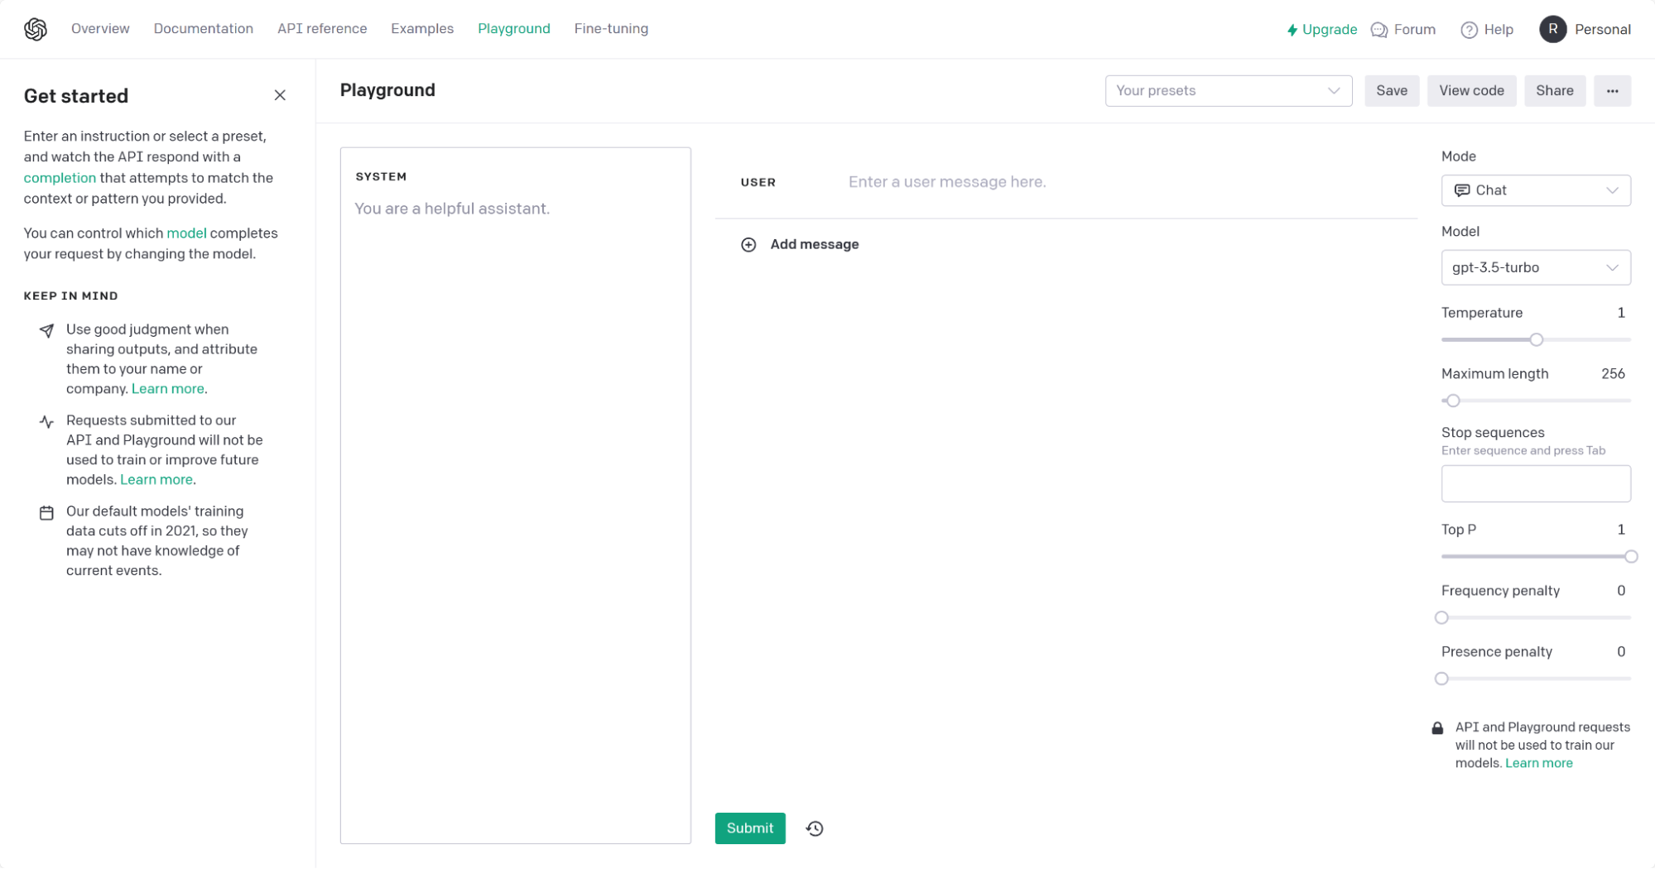
Task: Open the Your presets dropdown
Action: tap(1229, 91)
